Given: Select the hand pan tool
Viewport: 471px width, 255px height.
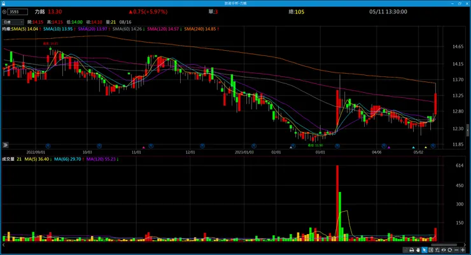Looking at the screenshot, I should [x=418, y=250].
